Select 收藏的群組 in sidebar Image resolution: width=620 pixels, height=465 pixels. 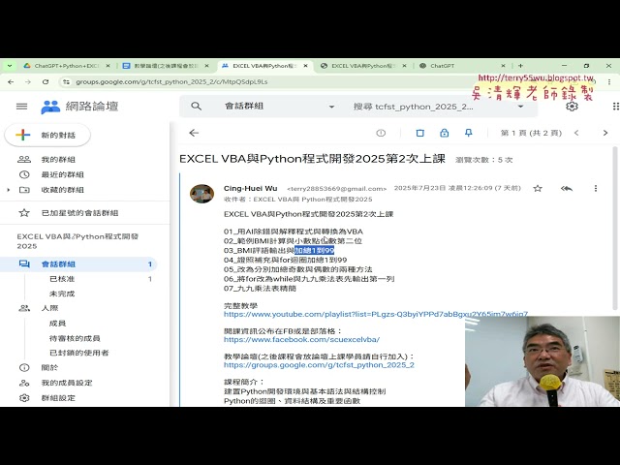(x=62, y=190)
